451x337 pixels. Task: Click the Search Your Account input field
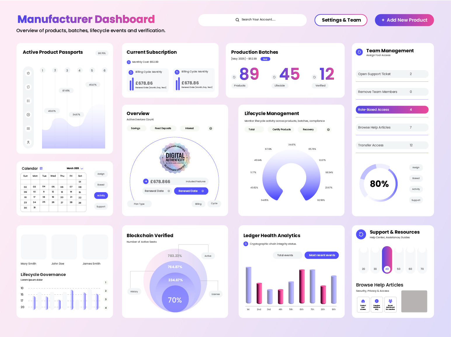click(253, 20)
